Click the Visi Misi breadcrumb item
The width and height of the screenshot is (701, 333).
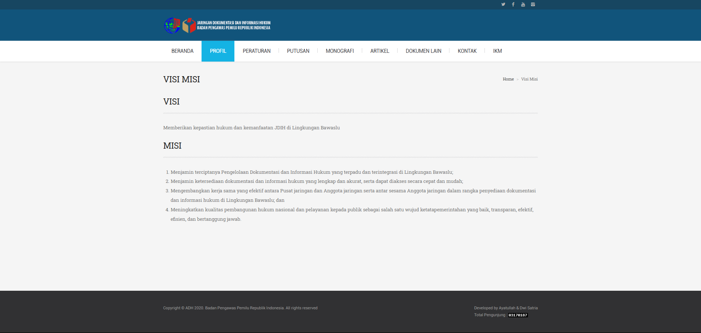pyautogui.click(x=529, y=79)
